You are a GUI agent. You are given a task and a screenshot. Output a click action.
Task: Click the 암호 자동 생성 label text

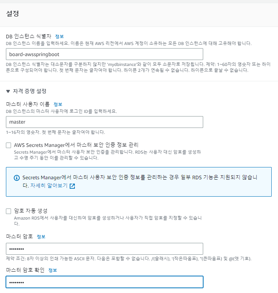31,211
